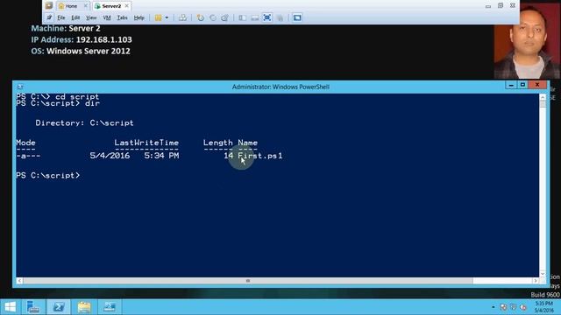Click scroll up arrow in PowerShell
The image size is (561, 315).
pyautogui.click(x=543, y=97)
